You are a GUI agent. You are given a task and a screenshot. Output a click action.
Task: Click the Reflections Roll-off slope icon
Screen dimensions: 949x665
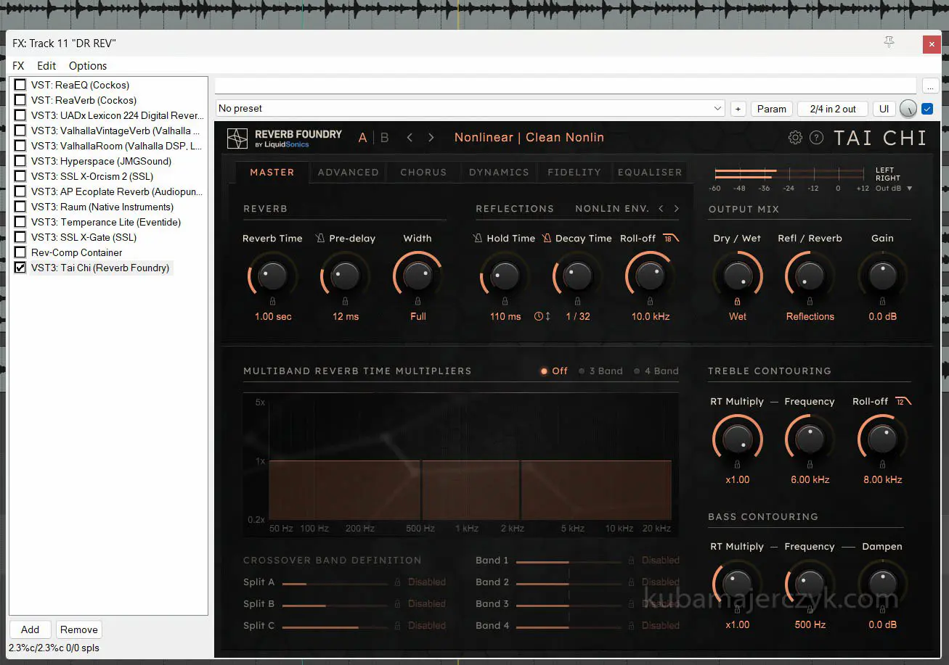coord(670,238)
